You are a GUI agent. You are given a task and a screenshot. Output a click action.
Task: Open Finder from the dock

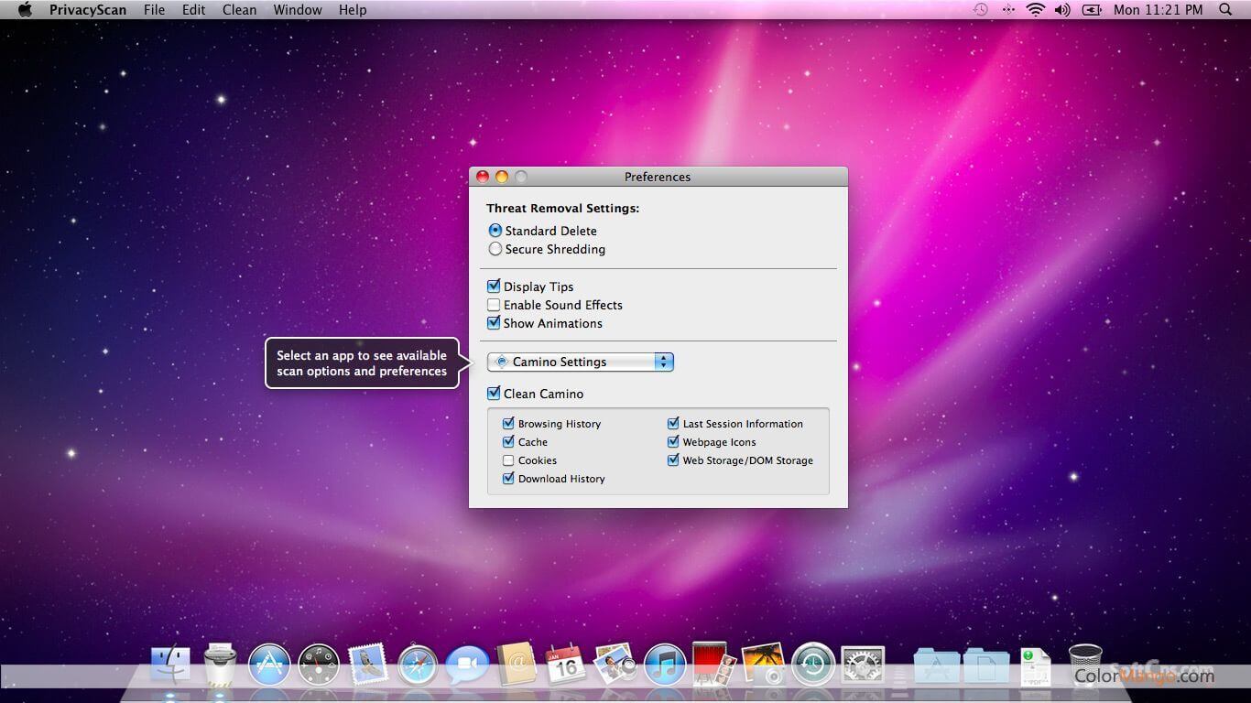170,665
